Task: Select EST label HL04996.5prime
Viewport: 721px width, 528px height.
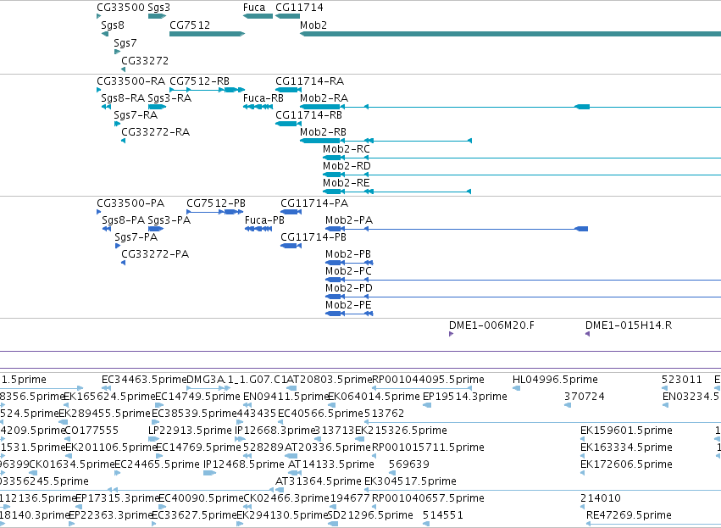Action: pyautogui.click(x=555, y=380)
